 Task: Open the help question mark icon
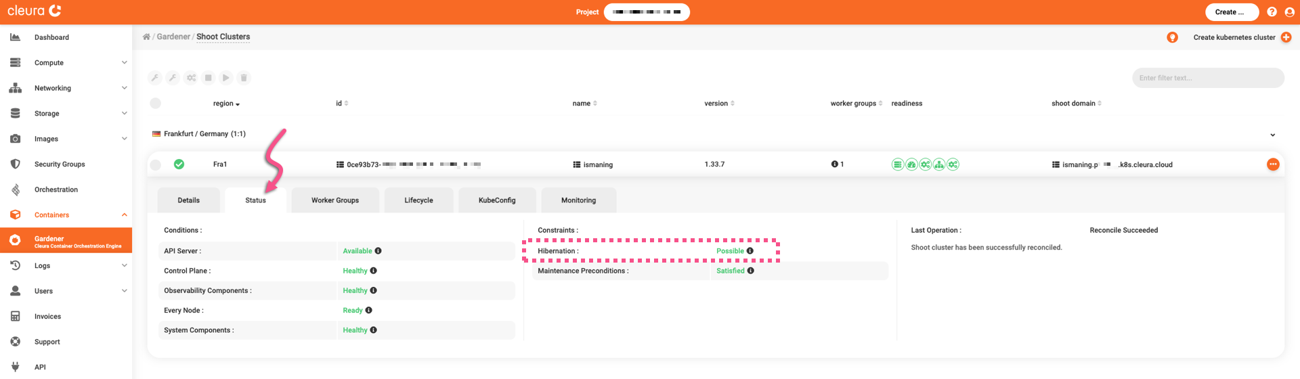1272,12
